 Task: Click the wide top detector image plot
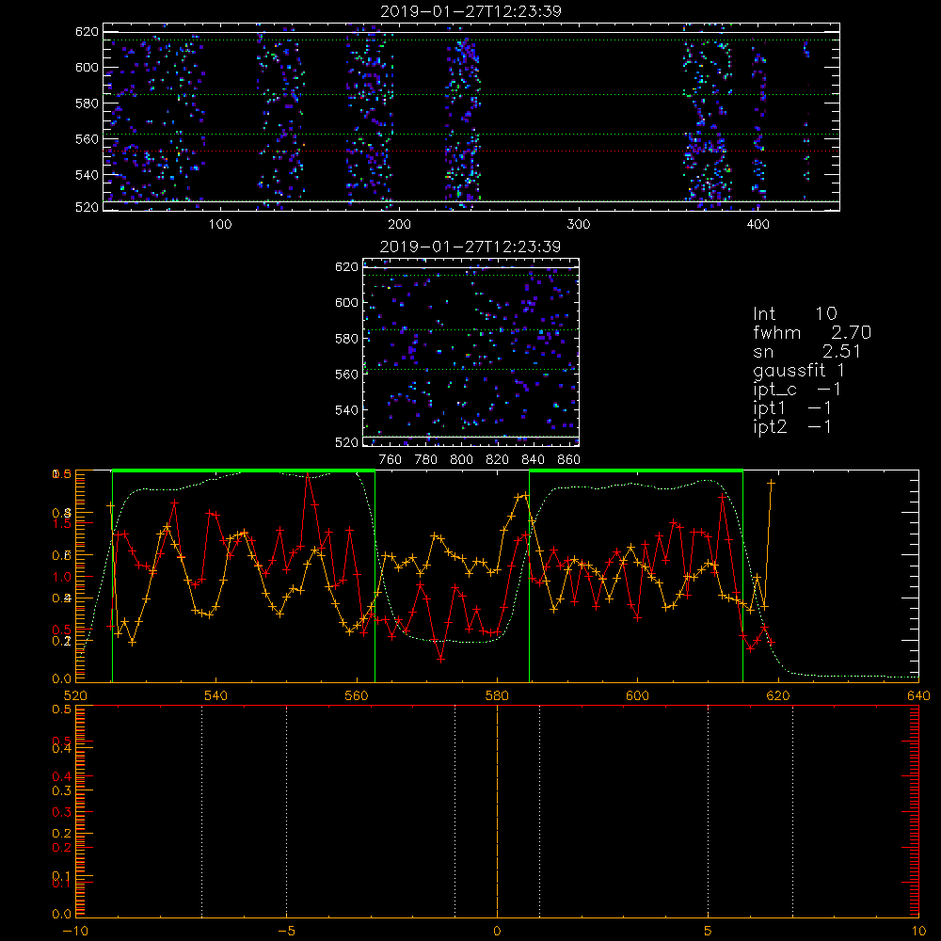click(471, 117)
